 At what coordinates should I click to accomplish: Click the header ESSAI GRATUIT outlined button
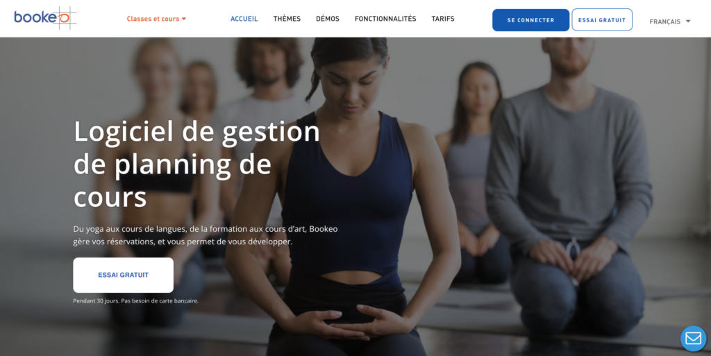(602, 20)
